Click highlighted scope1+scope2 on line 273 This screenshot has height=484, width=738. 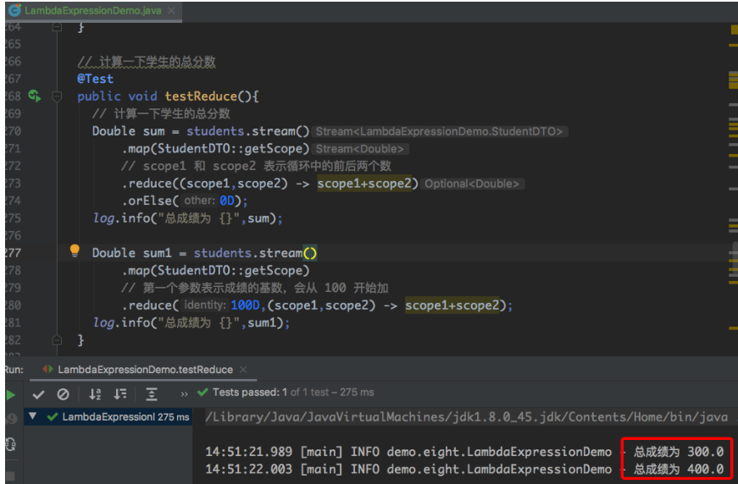pos(365,184)
